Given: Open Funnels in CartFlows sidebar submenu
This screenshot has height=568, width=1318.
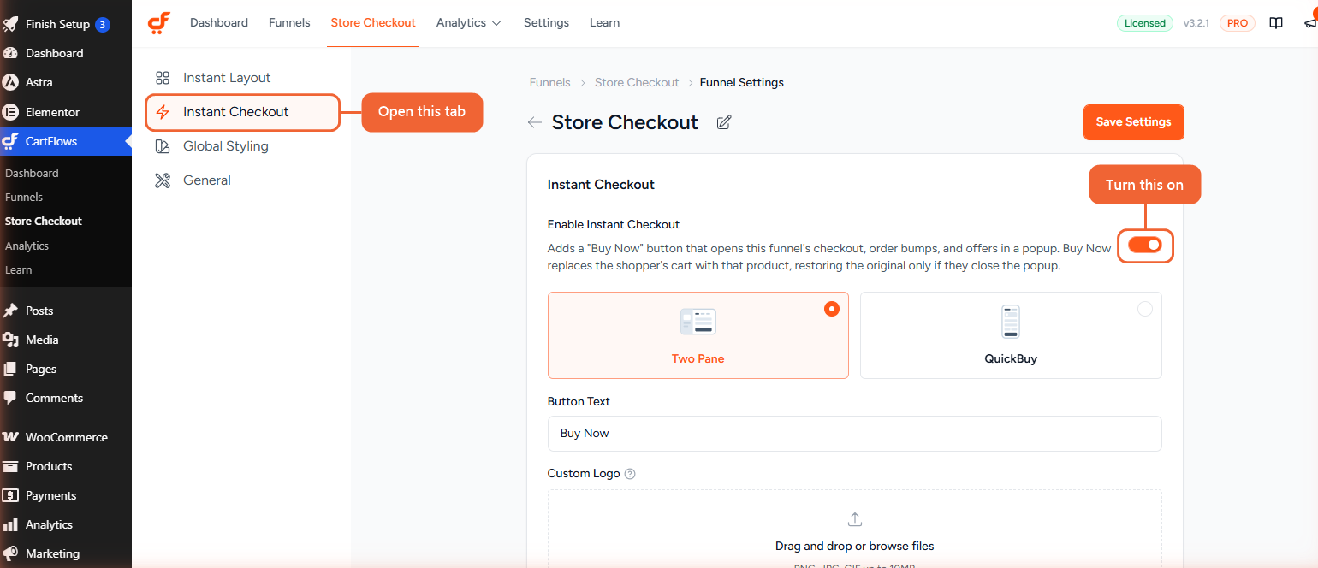Looking at the screenshot, I should tap(24, 197).
